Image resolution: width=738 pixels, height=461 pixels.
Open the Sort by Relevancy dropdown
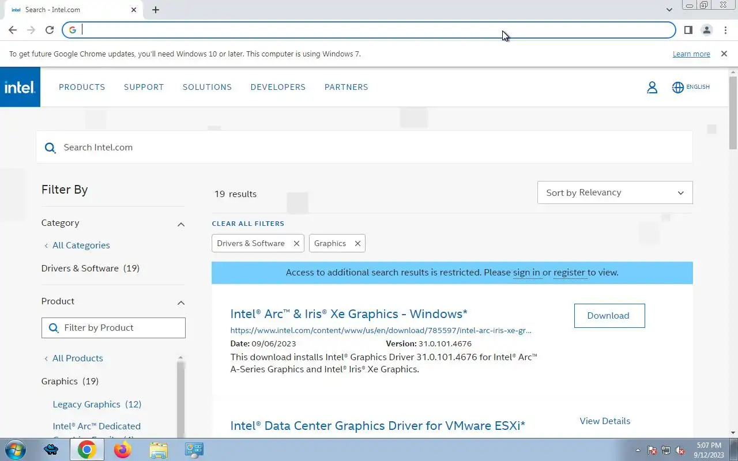tap(615, 192)
